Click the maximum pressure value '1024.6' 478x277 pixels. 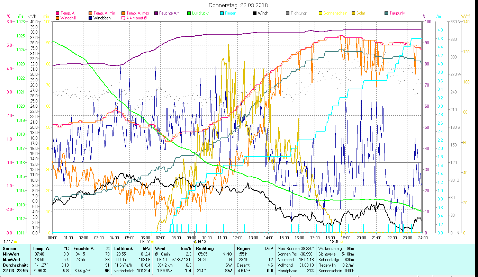pyautogui.click(x=145, y=260)
